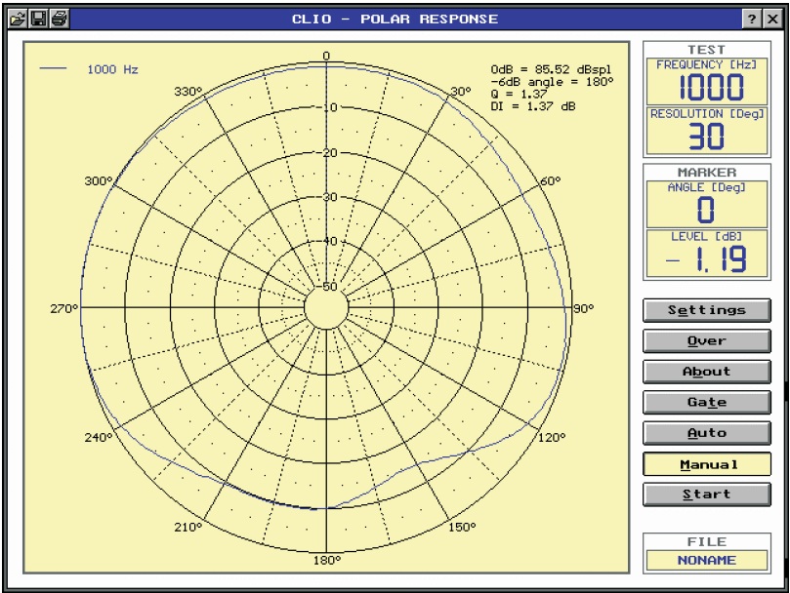
Task: Click the TEST panel heading
Action: click(707, 50)
